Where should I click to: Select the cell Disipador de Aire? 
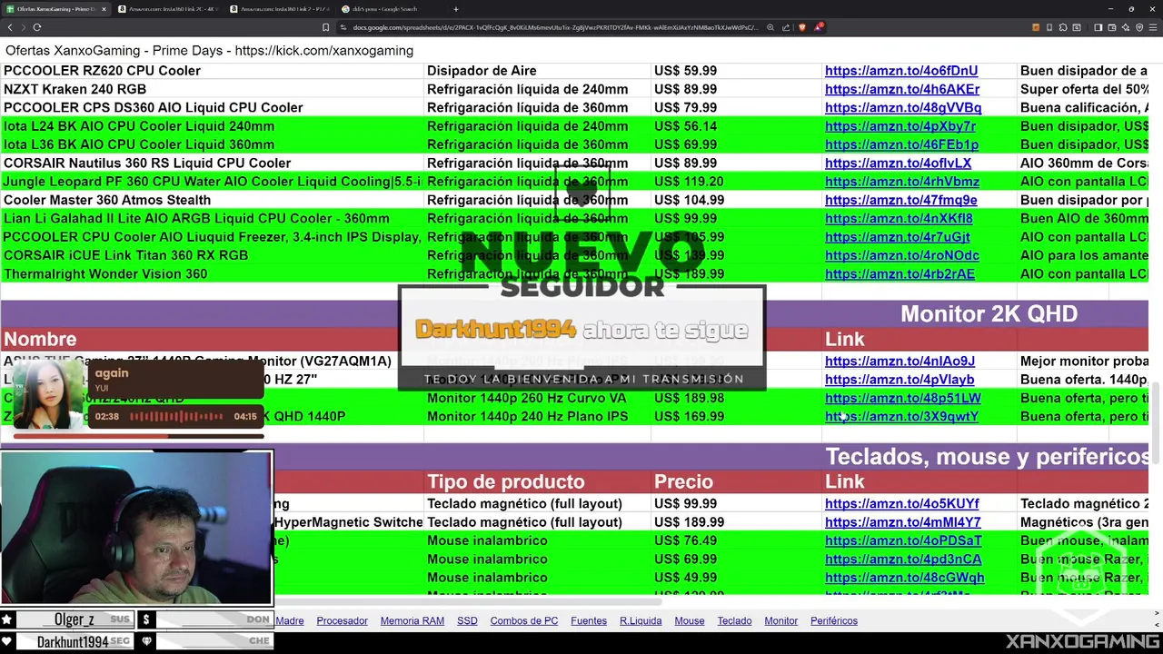(x=537, y=71)
